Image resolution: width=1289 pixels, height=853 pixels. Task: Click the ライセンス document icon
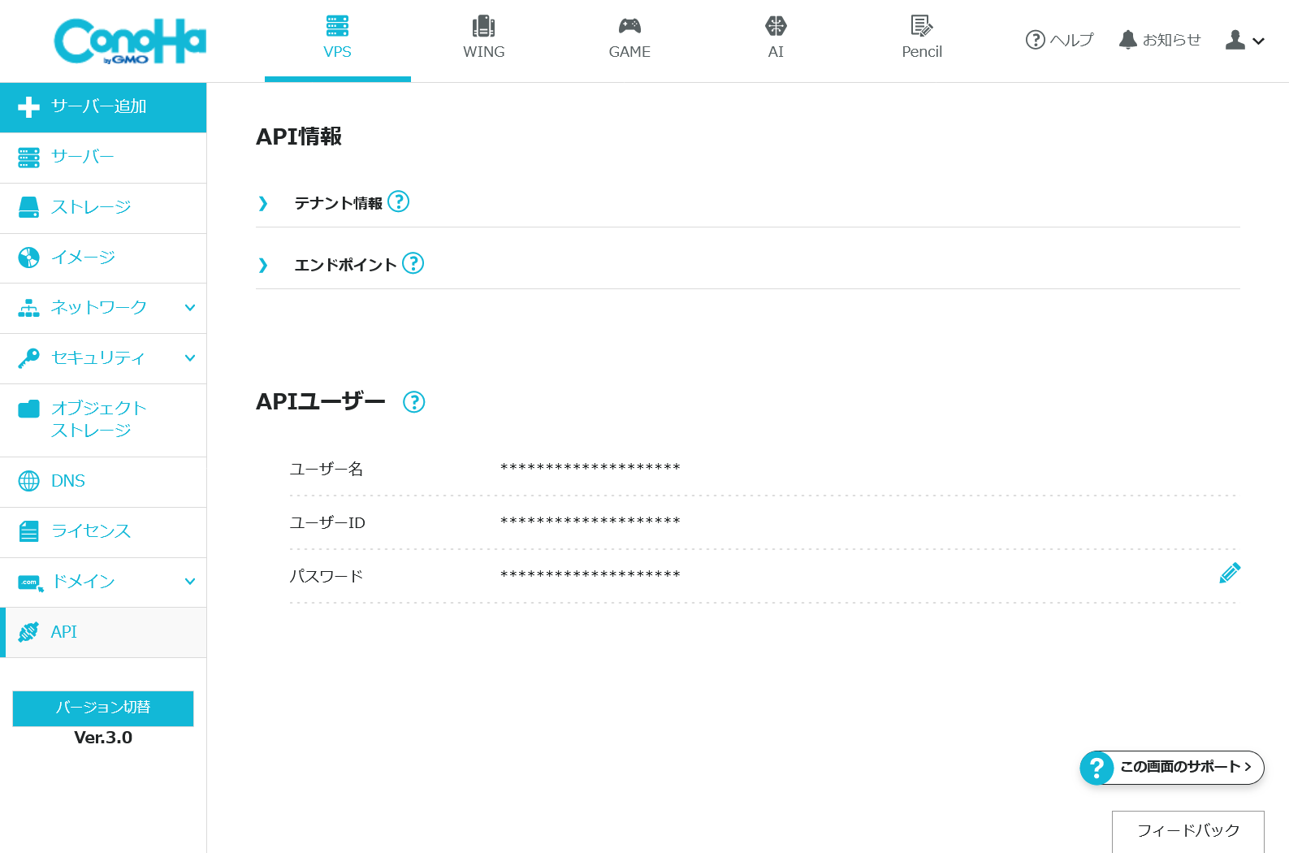click(28, 531)
